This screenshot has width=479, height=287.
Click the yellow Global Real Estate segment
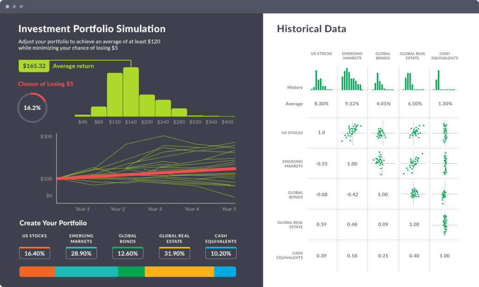coord(179,272)
